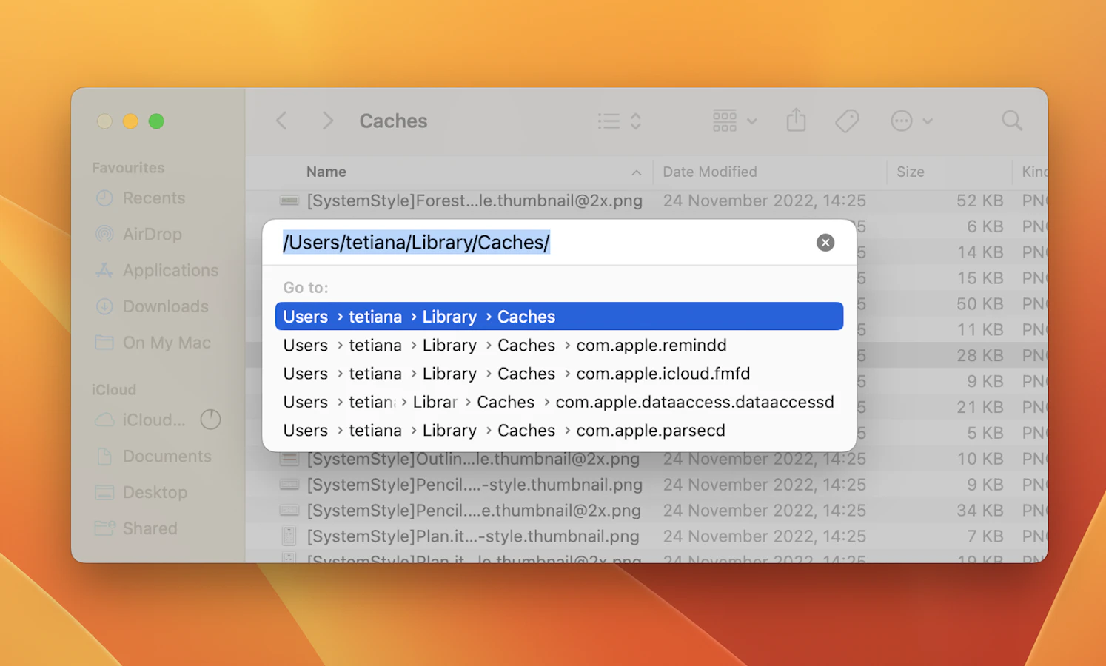Click the folder path input field
The width and height of the screenshot is (1106, 666).
(416, 242)
